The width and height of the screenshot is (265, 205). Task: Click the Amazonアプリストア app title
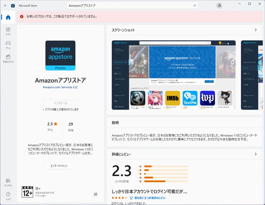tap(60, 80)
